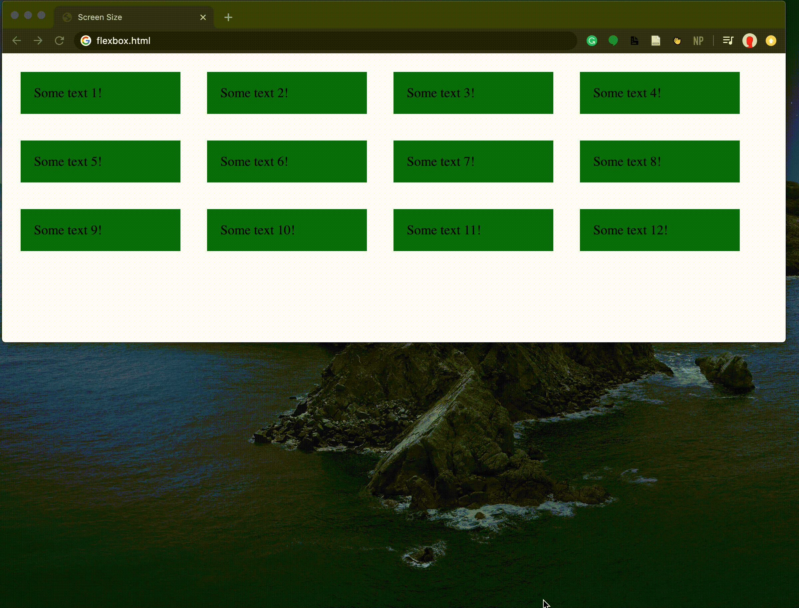799x608 pixels.
Task: Reload the flexbox.html page
Action: tap(59, 41)
